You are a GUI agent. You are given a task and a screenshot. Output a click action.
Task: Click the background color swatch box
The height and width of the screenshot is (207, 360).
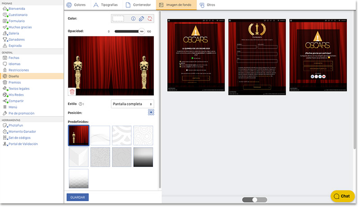tap(118, 18)
